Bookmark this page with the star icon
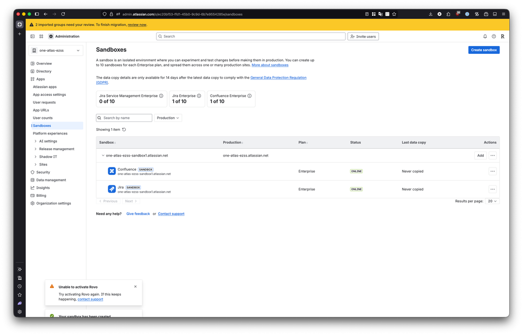 pos(394,14)
